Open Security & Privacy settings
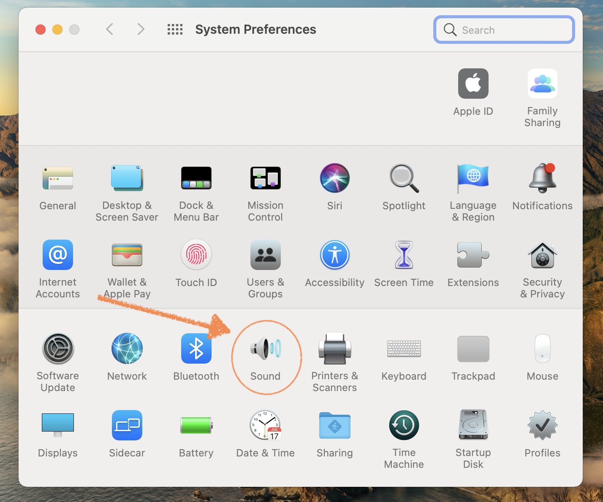Screen dimensions: 603x502 tap(542, 256)
